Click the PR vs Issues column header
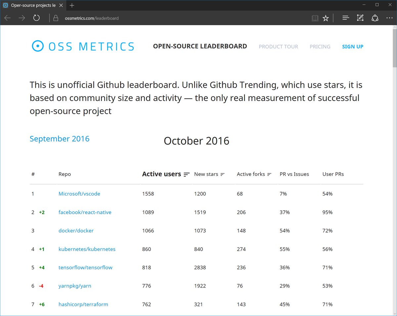The height and width of the screenshot is (316, 397). 294,174
